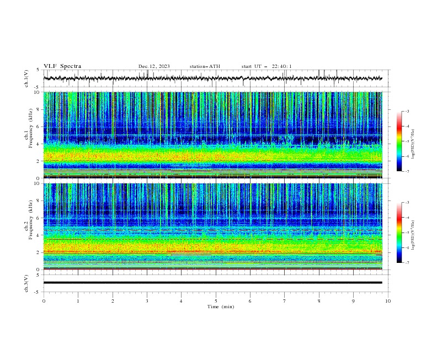Click the ch.2 spectrogram panel
Image resolution: width=437 pixels, height=338 pixels.
(x=213, y=226)
